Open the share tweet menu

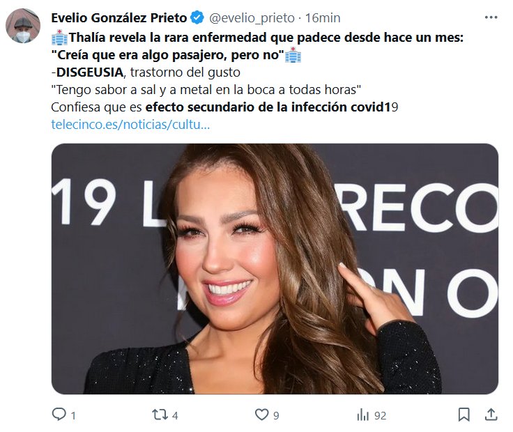[x=491, y=415]
